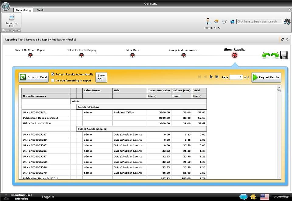Click the Sales Person column header

click(x=97, y=90)
